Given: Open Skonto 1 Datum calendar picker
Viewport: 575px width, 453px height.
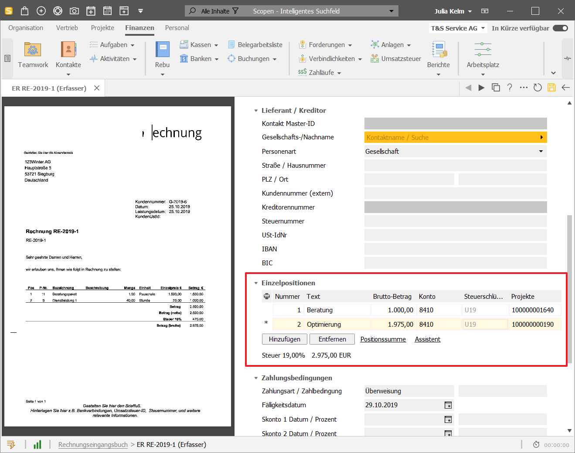Looking at the screenshot, I should pos(448,419).
